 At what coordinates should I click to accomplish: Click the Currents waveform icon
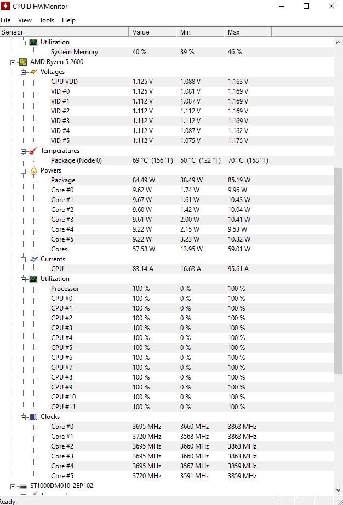click(33, 259)
